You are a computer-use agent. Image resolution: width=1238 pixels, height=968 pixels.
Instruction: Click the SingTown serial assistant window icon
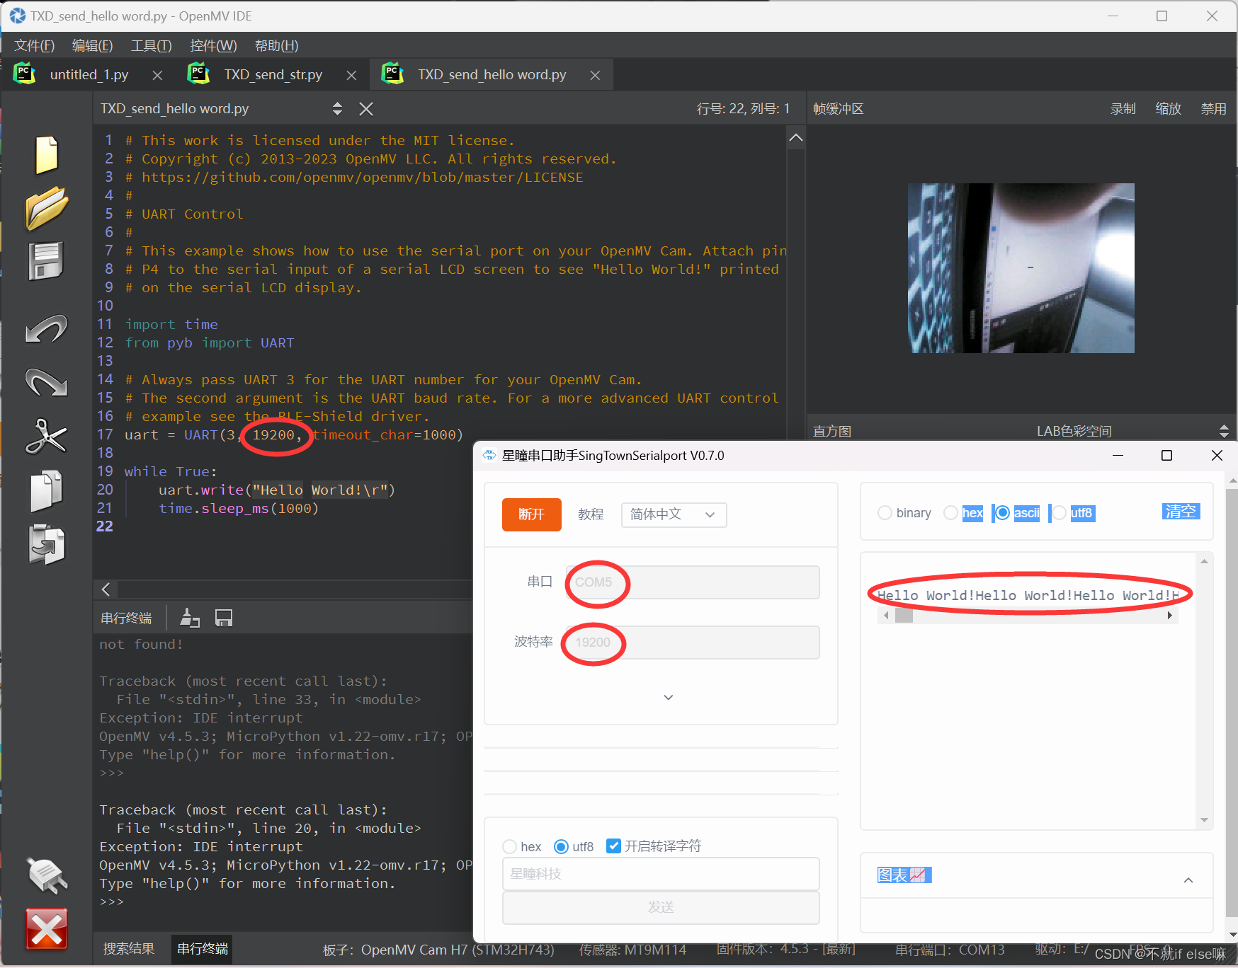tap(489, 455)
